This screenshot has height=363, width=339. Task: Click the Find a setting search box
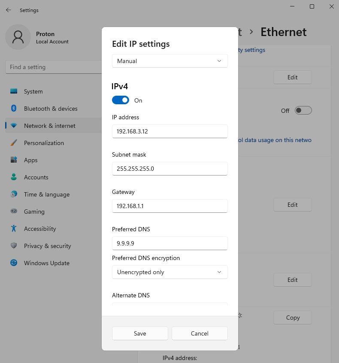54,67
